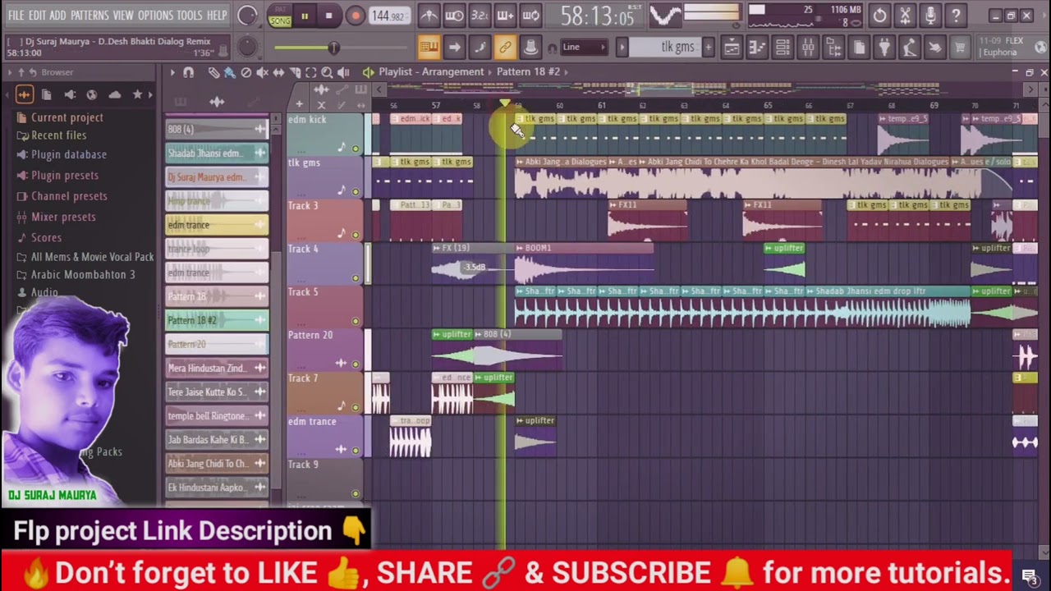The image size is (1051, 591).
Task: Open the FILE menu
Action: (x=16, y=16)
